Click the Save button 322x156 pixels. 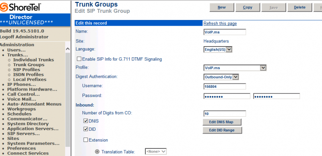(x=274, y=7)
